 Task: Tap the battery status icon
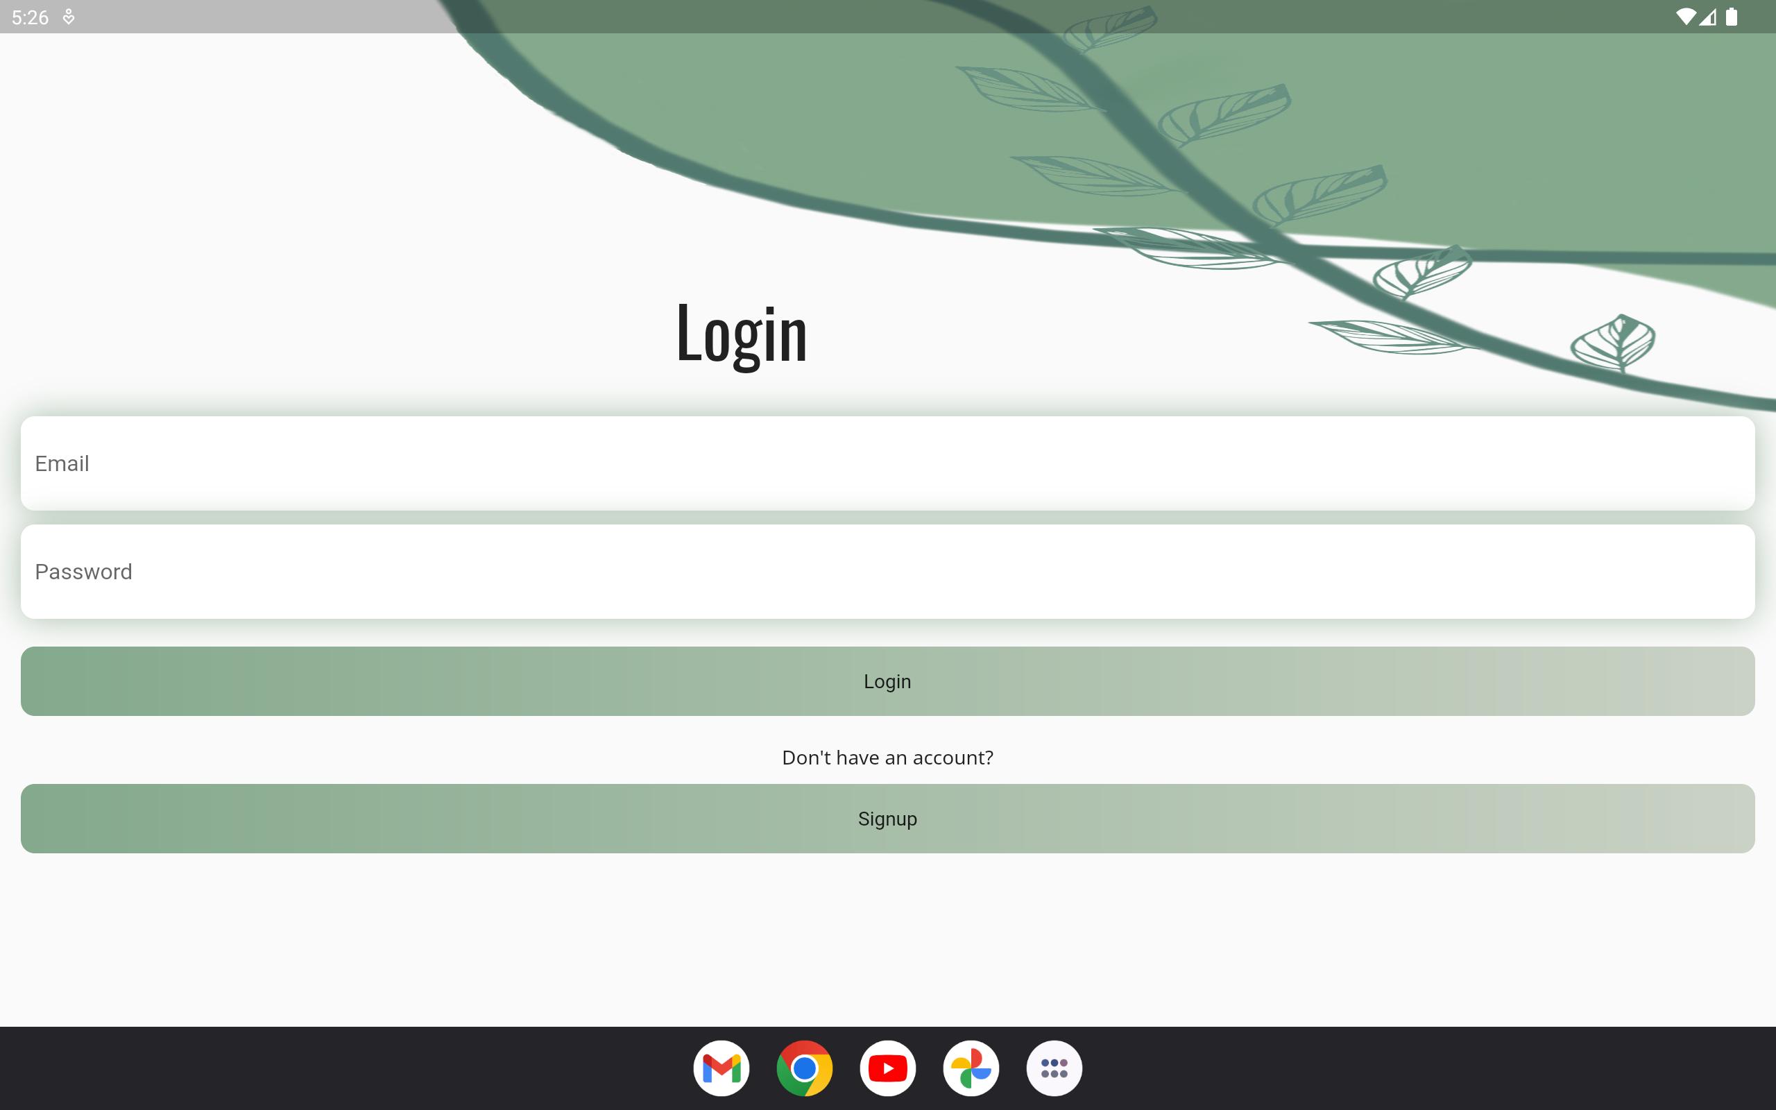tap(1731, 17)
